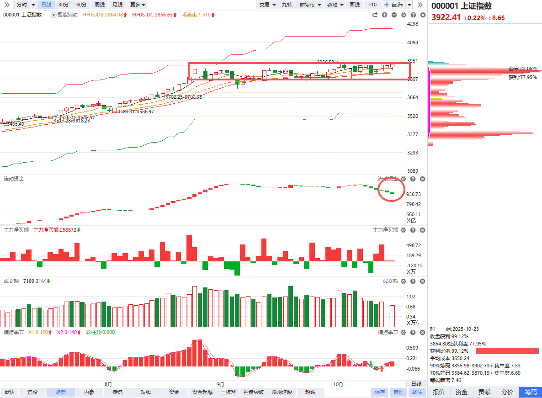
Task: Select the 资金 template in bottom-left bar
Action: point(174,392)
